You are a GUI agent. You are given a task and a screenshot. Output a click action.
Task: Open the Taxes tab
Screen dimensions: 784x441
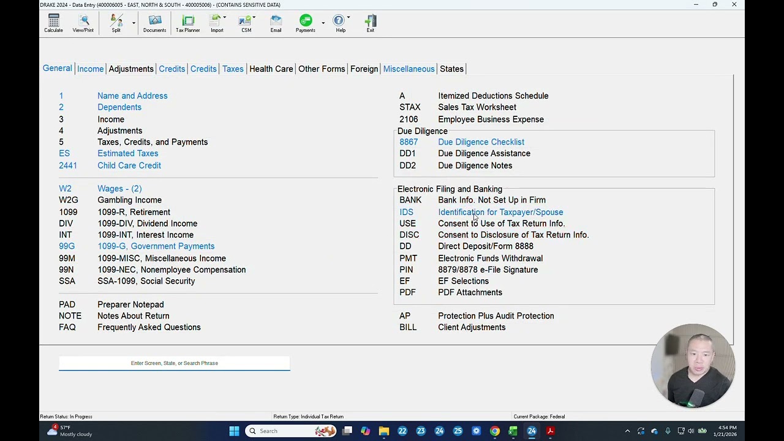tap(233, 69)
